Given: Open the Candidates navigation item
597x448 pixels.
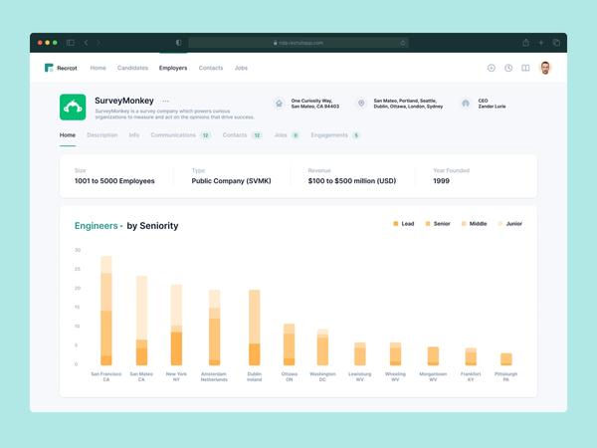Looking at the screenshot, I should point(132,68).
